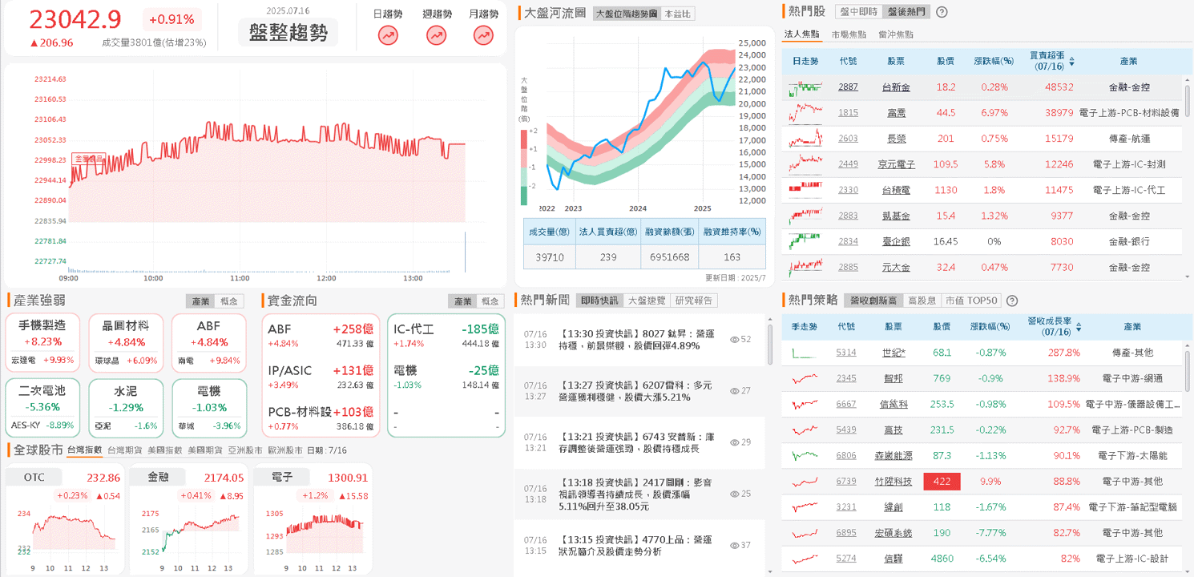Click the 日趨勢 daily trend arrow icon

389,35
